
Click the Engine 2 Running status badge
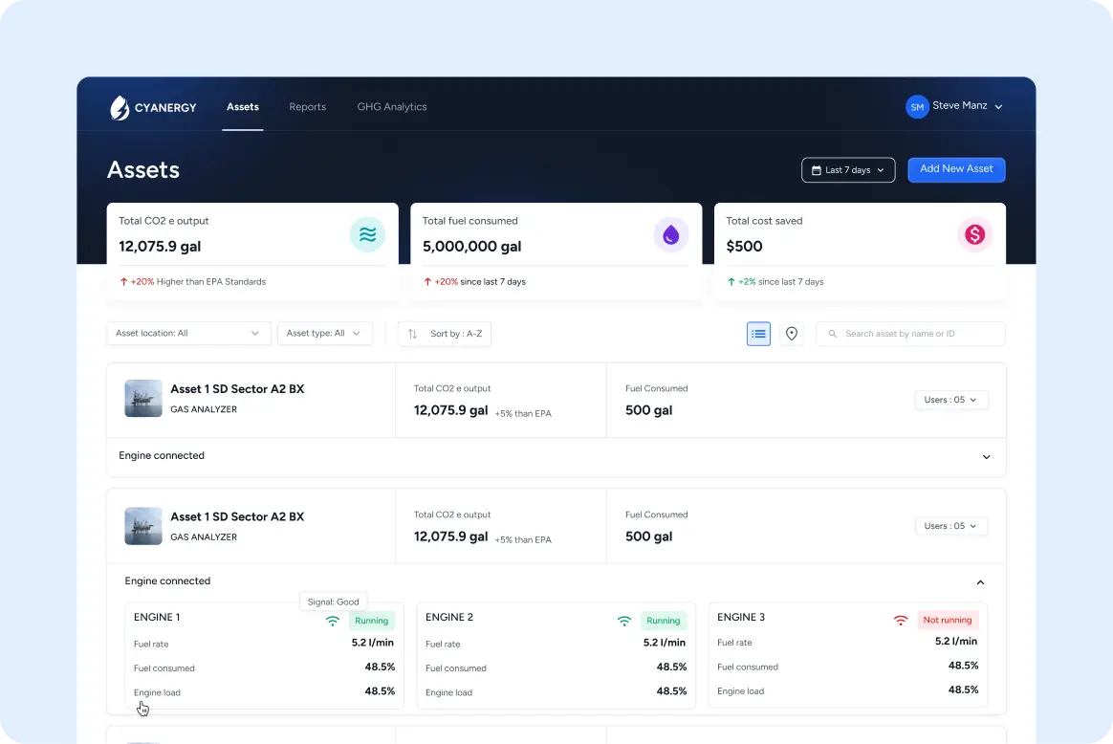click(663, 621)
